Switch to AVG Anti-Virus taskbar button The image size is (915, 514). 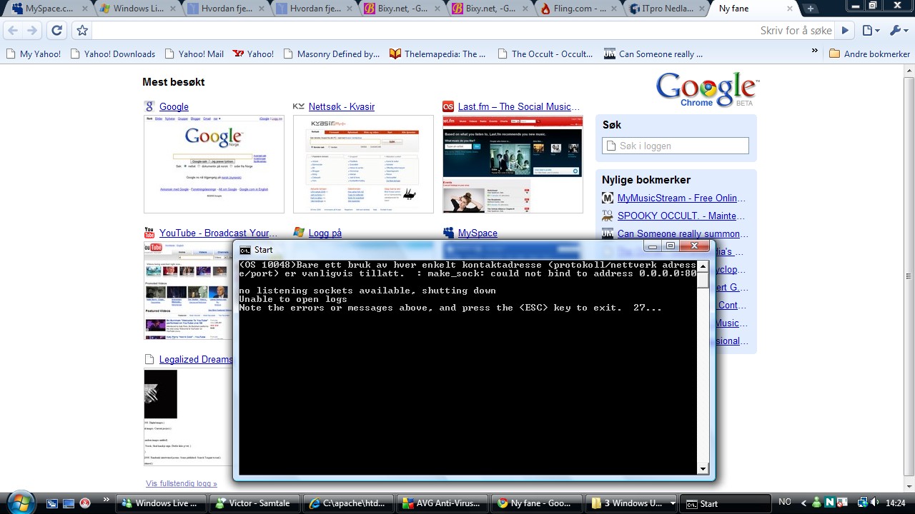tap(441, 503)
